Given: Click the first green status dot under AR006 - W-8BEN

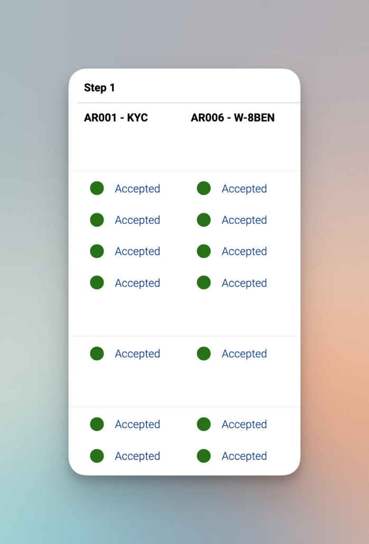Looking at the screenshot, I should 204,188.
